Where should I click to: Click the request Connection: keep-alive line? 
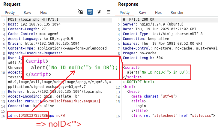(x=31, y=106)
